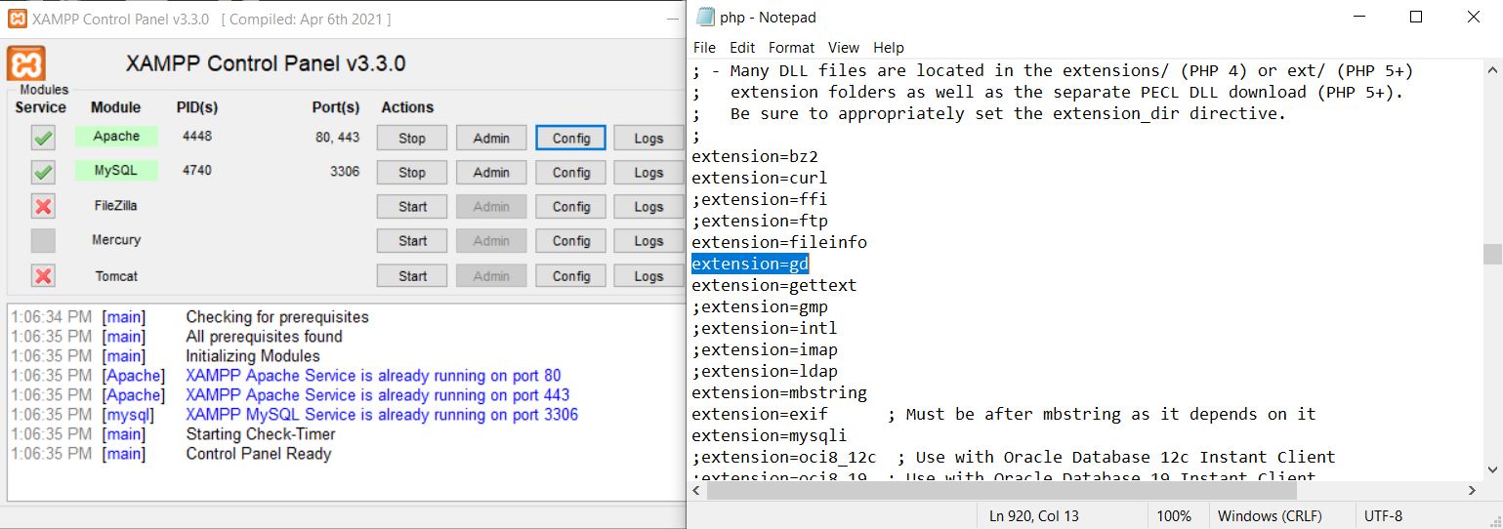The image size is (1503, 529).
Task: Click log 'Apache Service is already running on port 443'
Action: pyautogui.click(x=377, y=395)
